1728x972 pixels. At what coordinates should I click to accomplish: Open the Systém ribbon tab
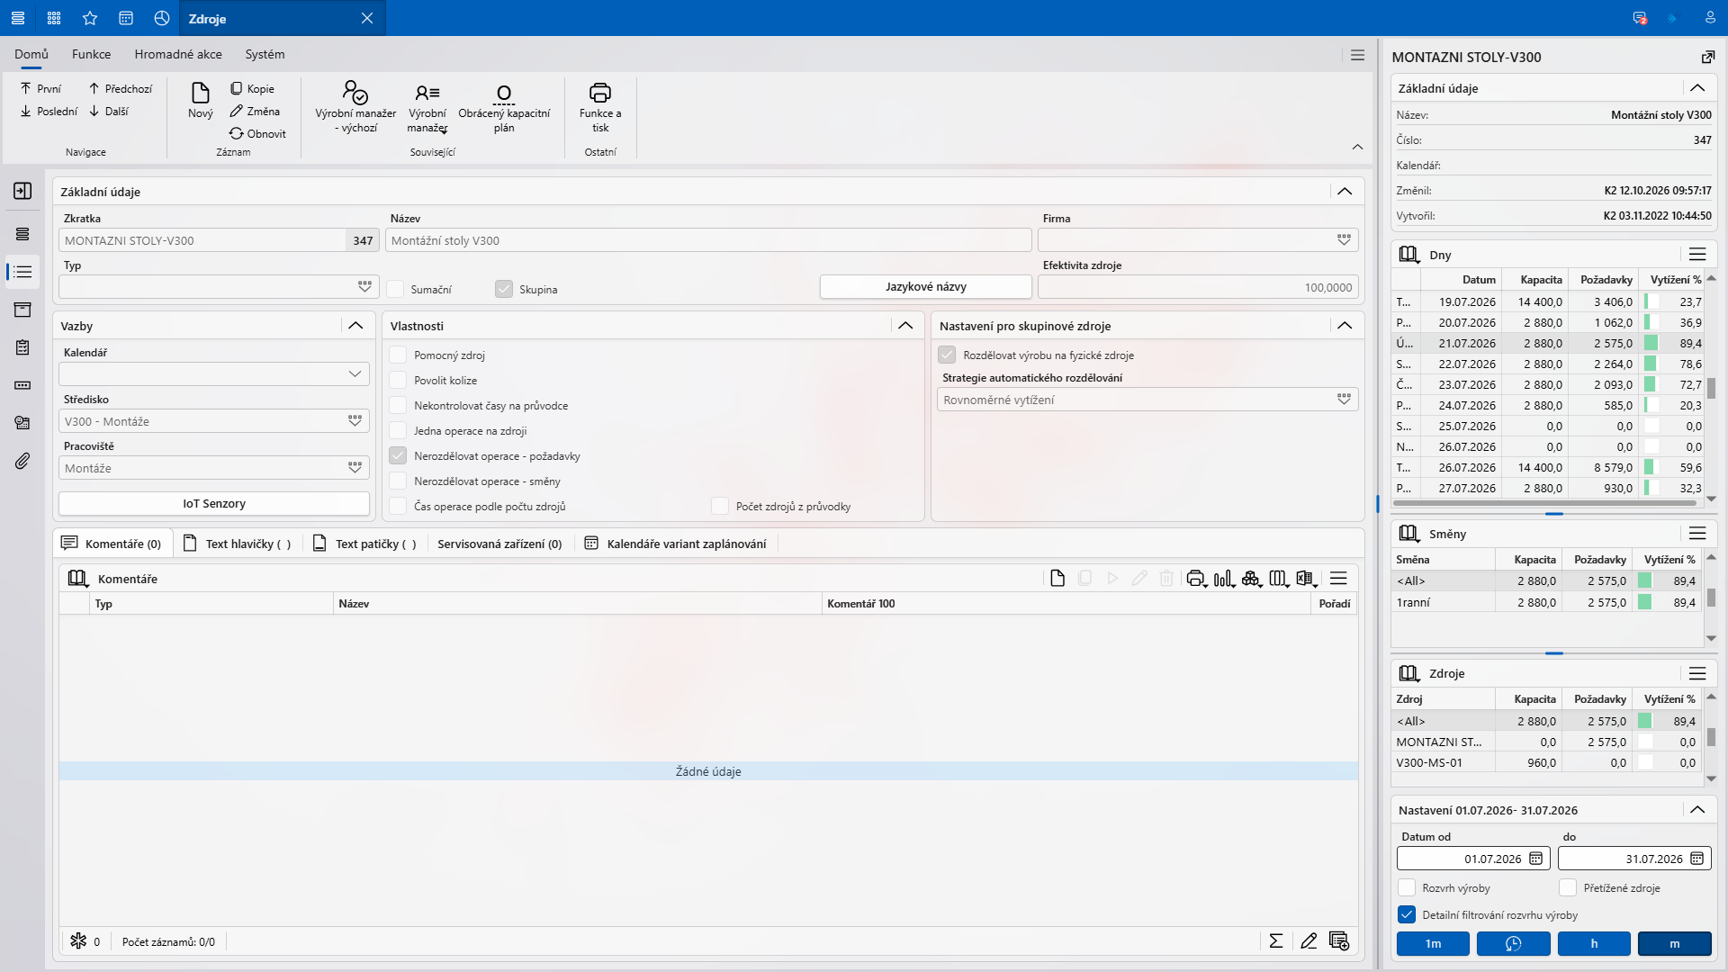265,54
